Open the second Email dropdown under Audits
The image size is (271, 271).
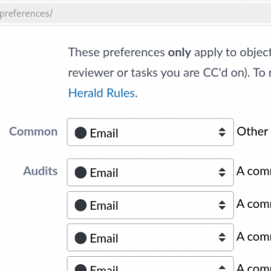(150, 205)
